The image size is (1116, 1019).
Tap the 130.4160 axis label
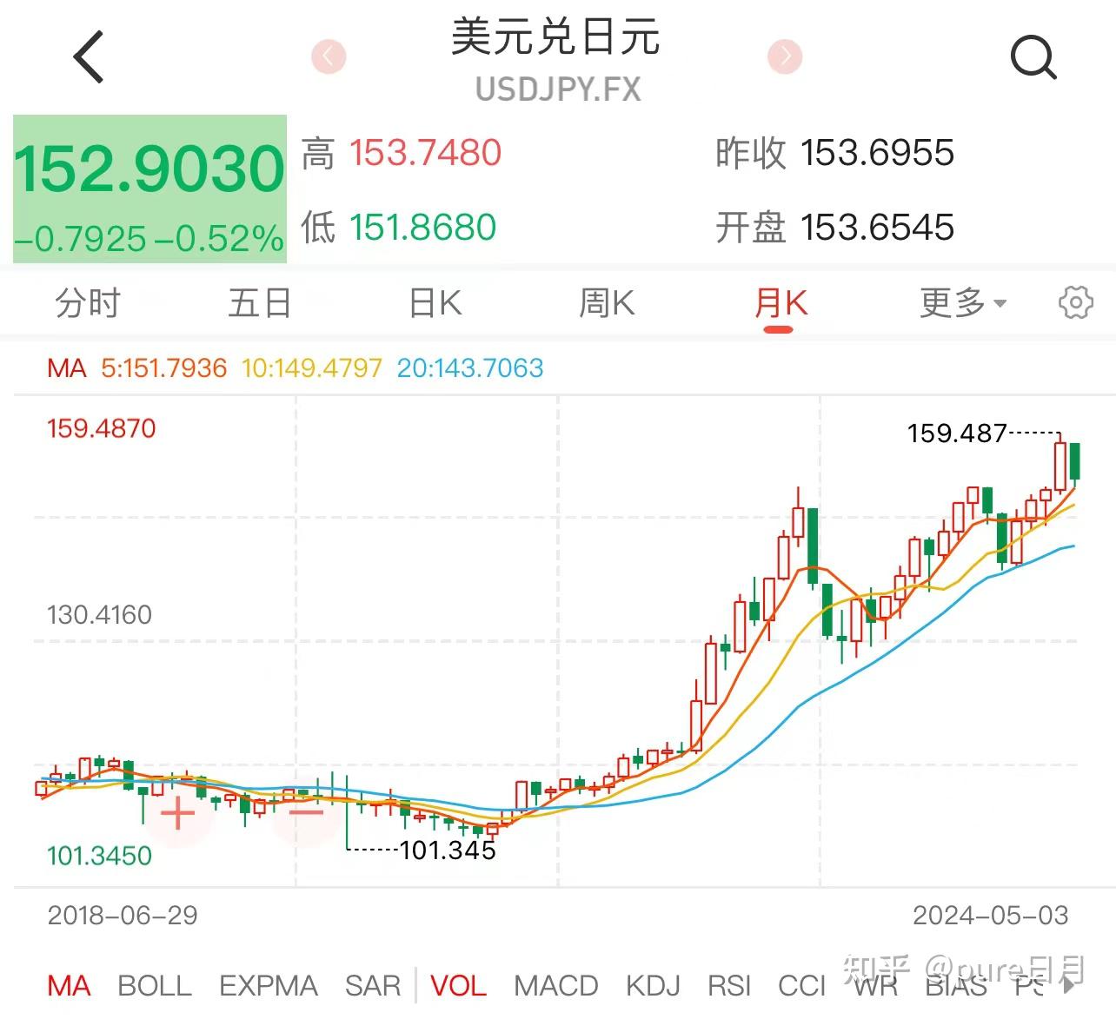(99, 615)
